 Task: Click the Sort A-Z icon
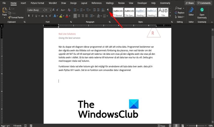[103, 10]
